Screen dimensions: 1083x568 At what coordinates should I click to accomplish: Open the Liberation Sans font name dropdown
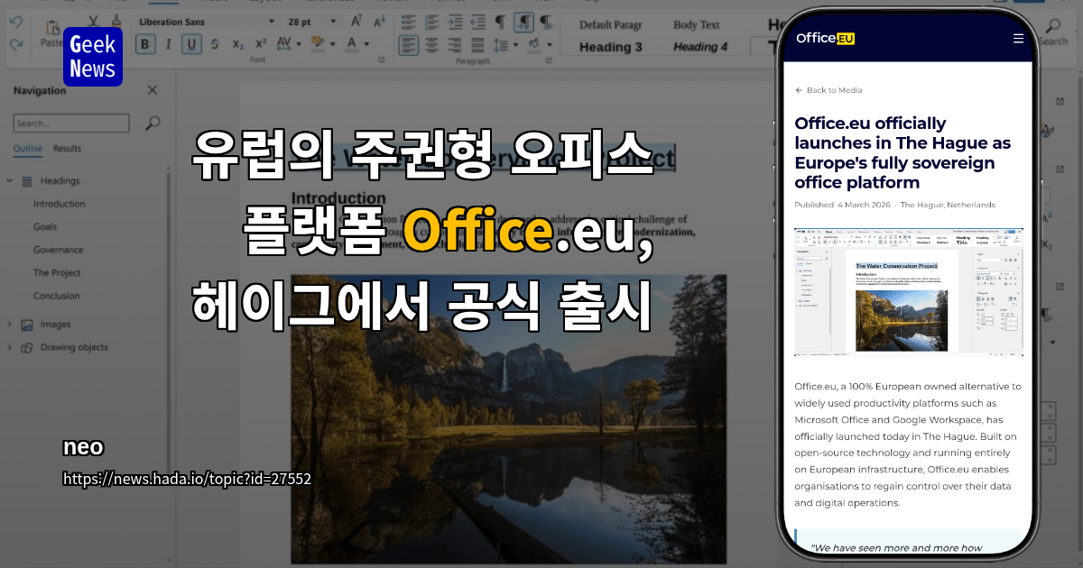[x=272, y=22]
